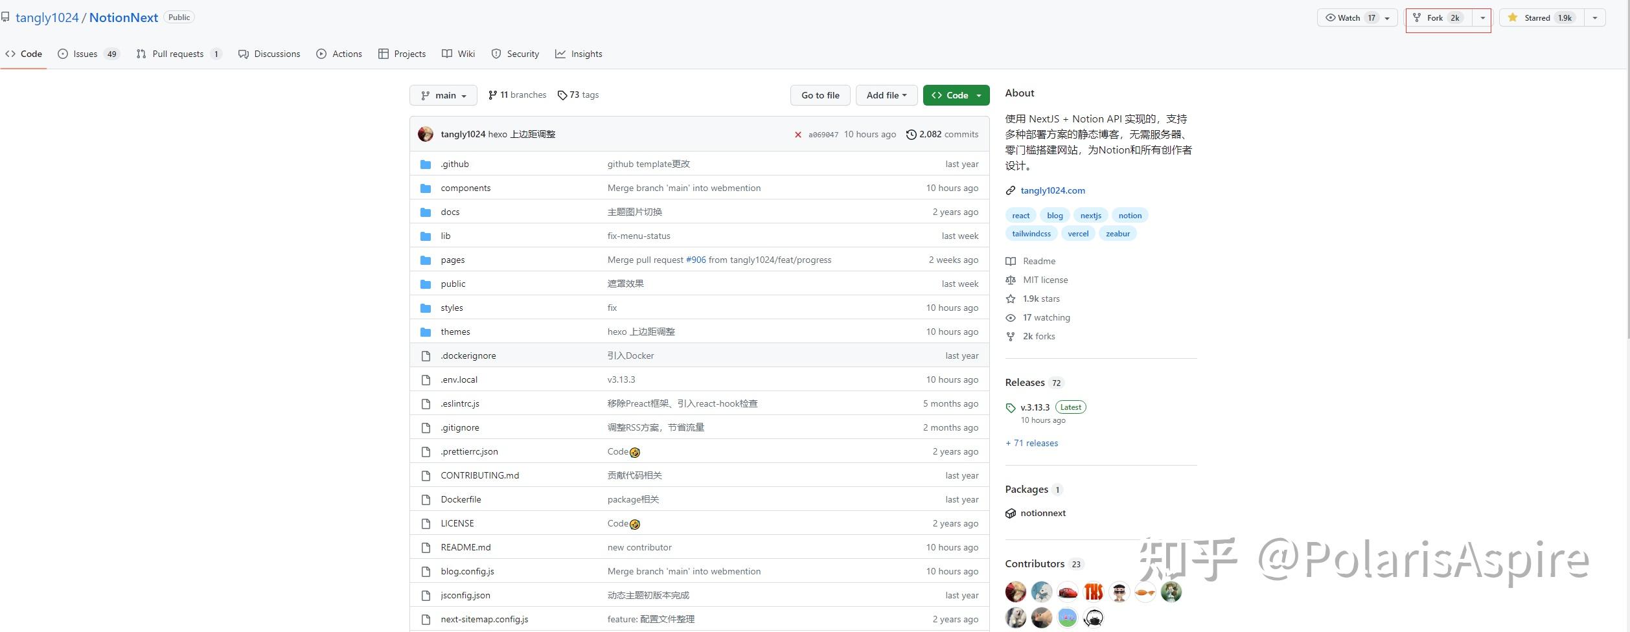The image size is (1630, 632).
Task: Click tangly1024's commit author avatar
Action: [426, 134]
